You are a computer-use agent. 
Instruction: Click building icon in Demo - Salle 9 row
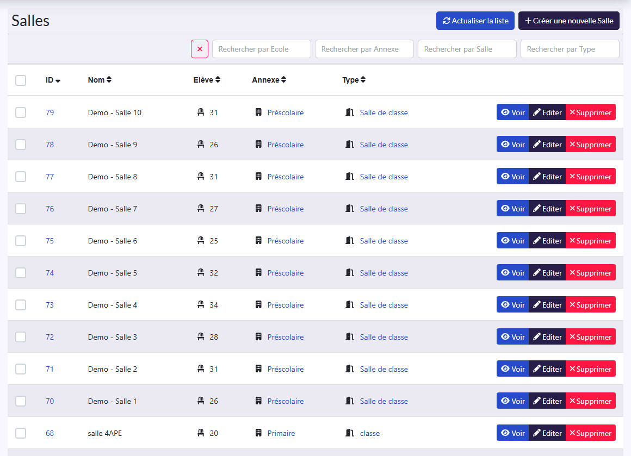point(258,145)
